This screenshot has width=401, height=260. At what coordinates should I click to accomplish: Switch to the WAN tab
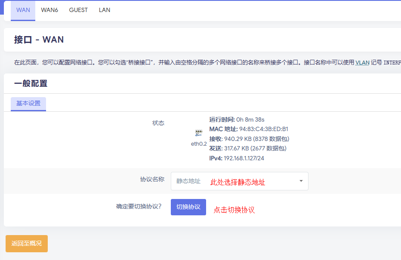23,10
